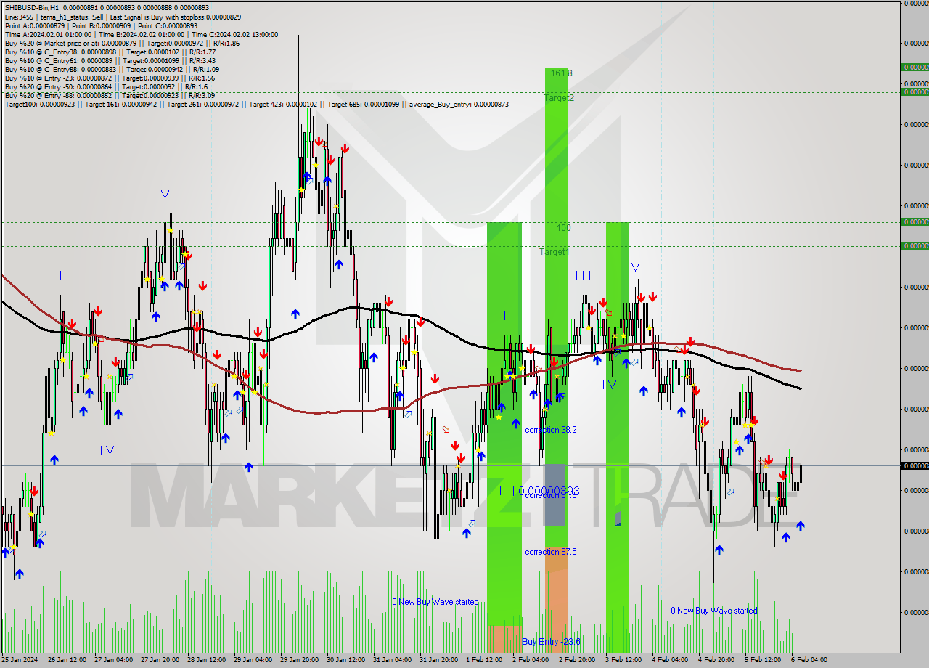929x668 pixels.
Task: Select the 'Buy Entry -23.6' label
Action: pos(551,642)
